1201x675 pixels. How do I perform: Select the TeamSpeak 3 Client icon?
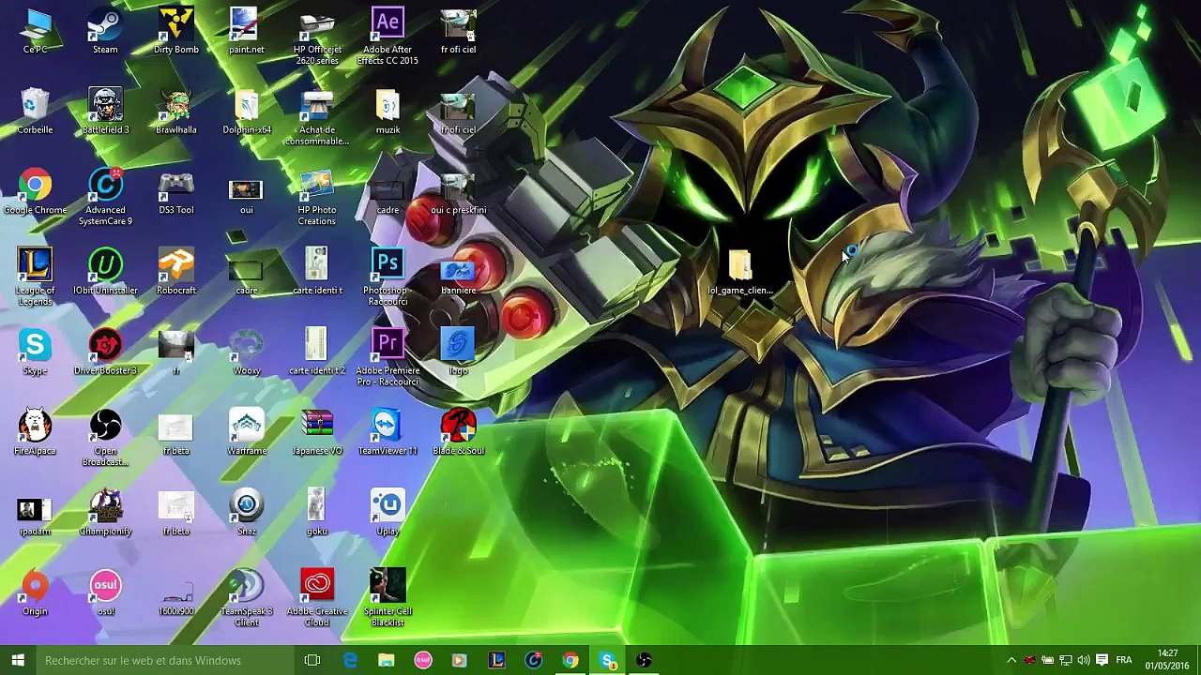pos(247,598)
